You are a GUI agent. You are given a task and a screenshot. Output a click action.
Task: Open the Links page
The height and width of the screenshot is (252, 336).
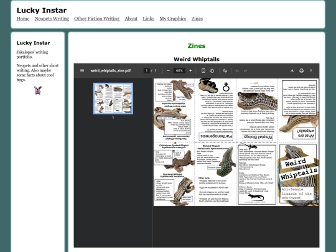pyautogui.click(x=149, y=19)
